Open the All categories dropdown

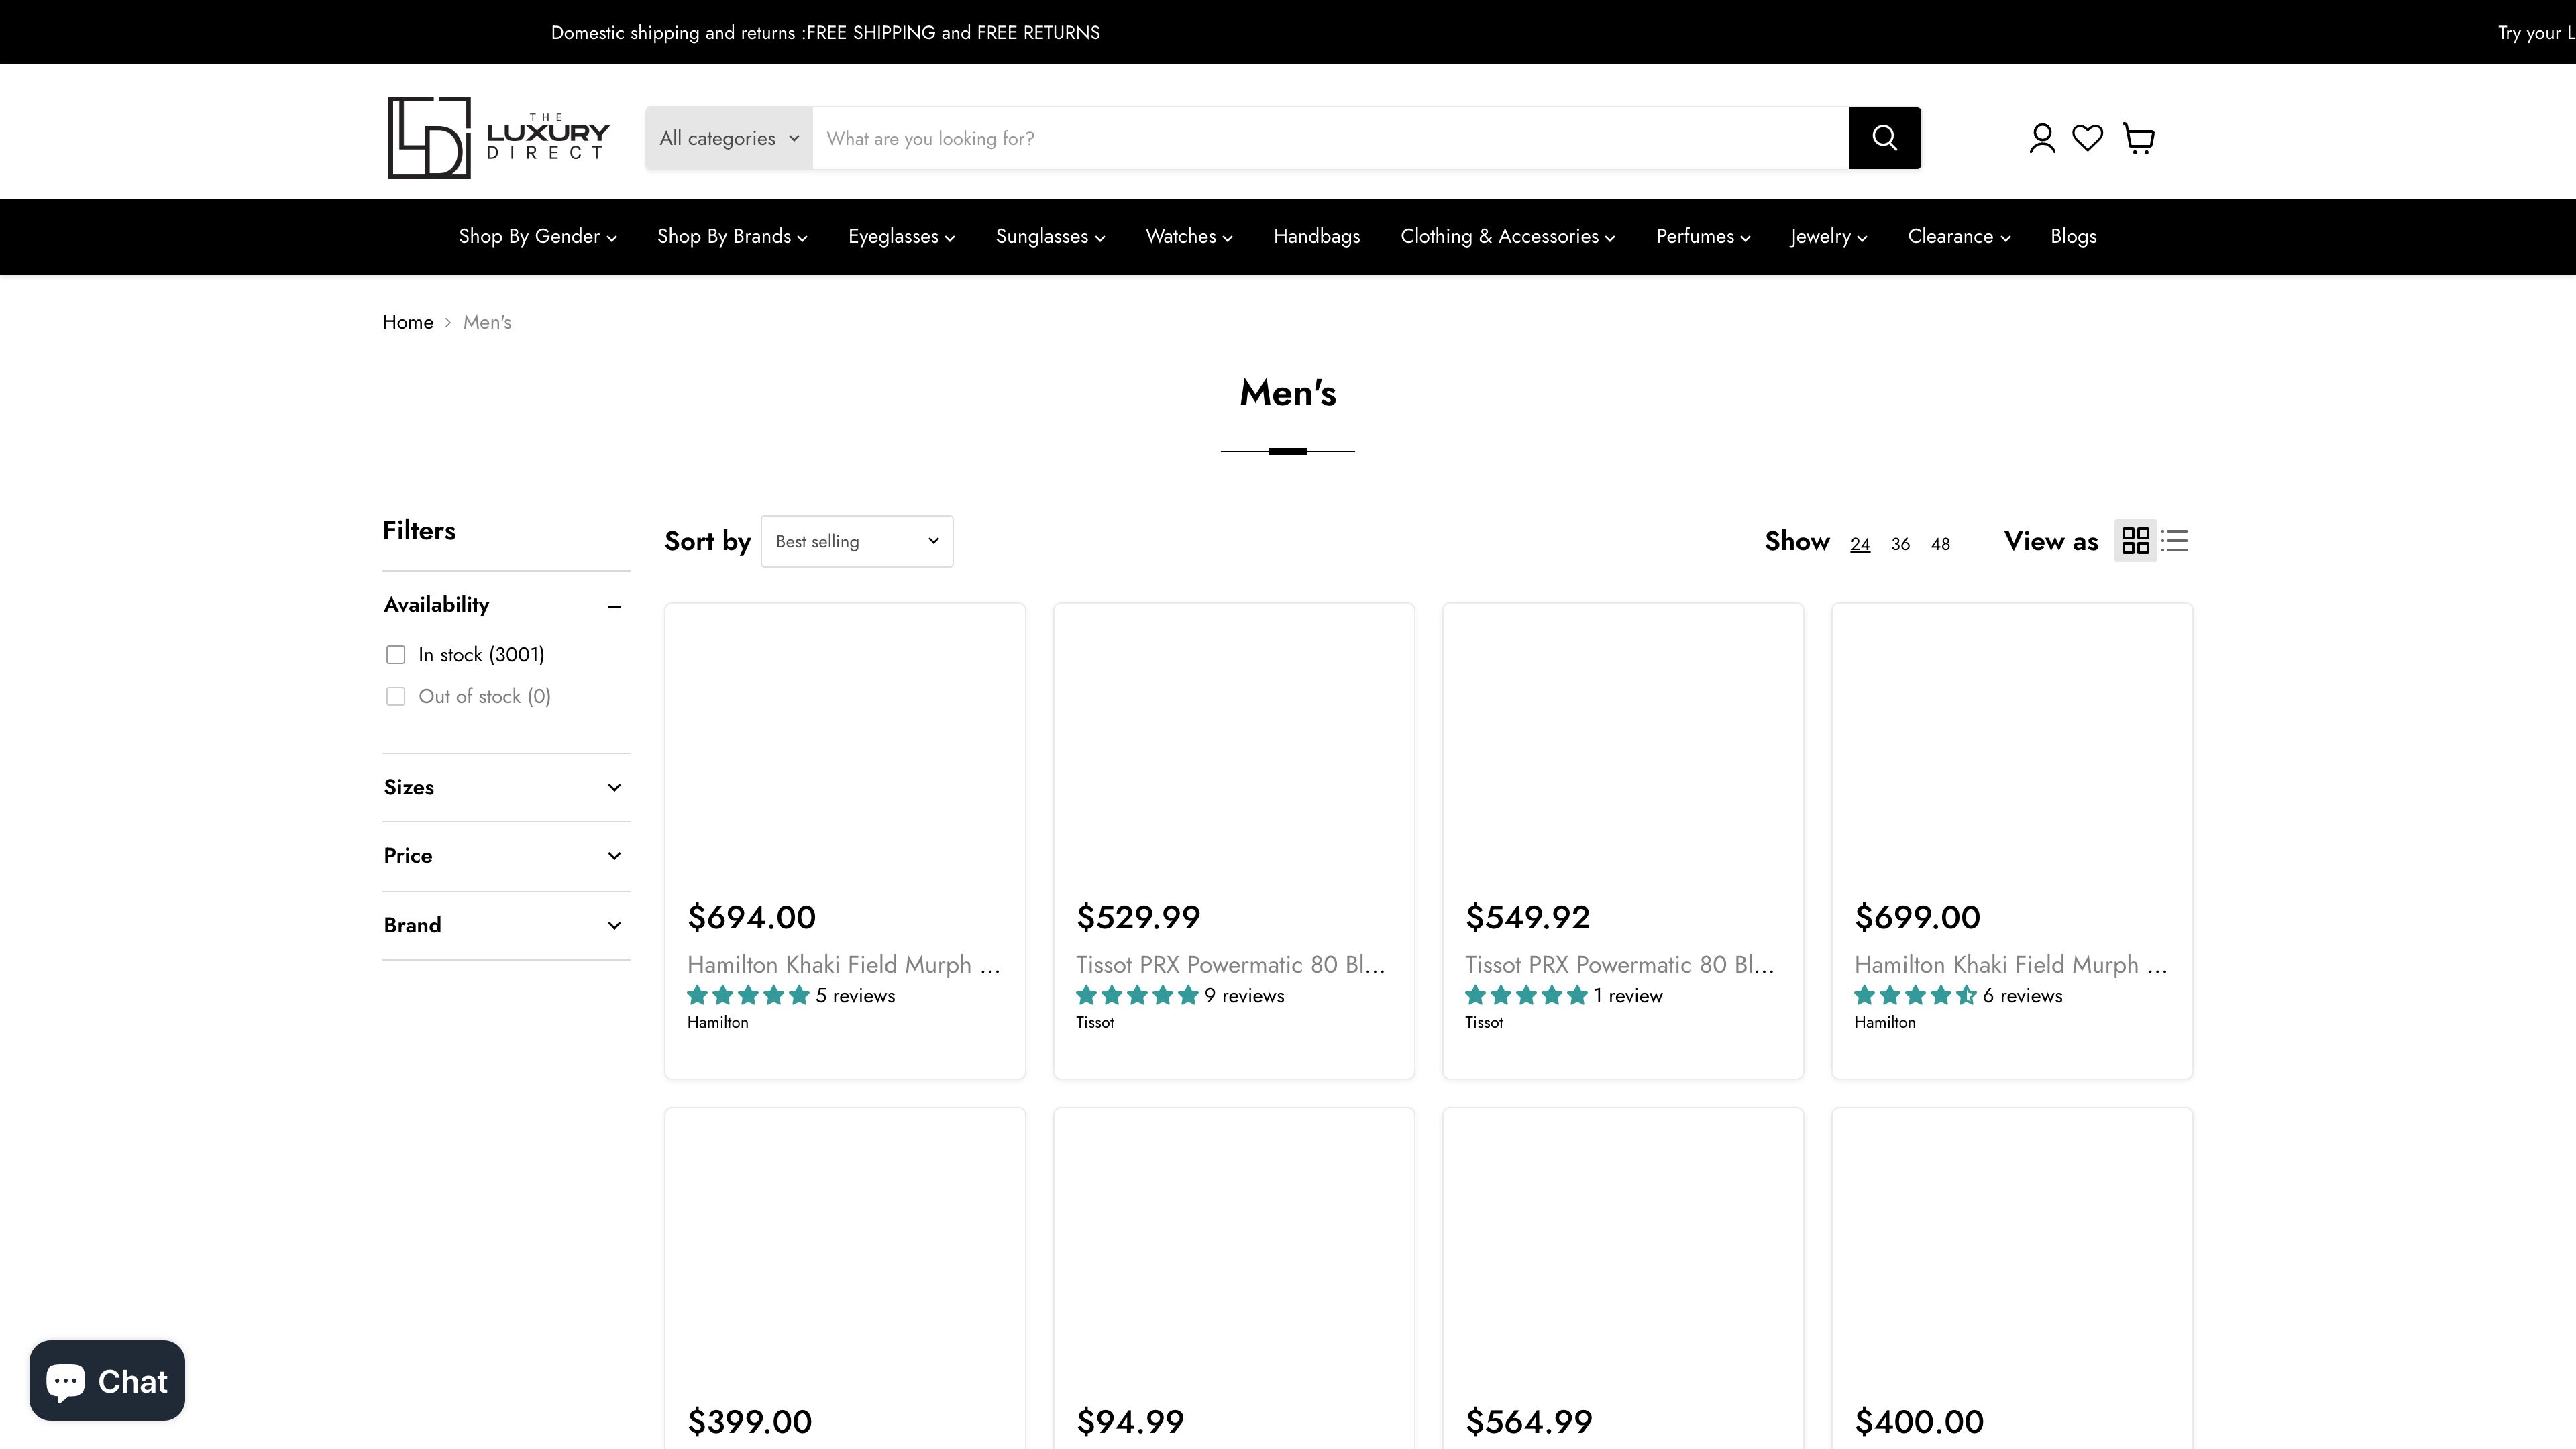coord(728,137)
